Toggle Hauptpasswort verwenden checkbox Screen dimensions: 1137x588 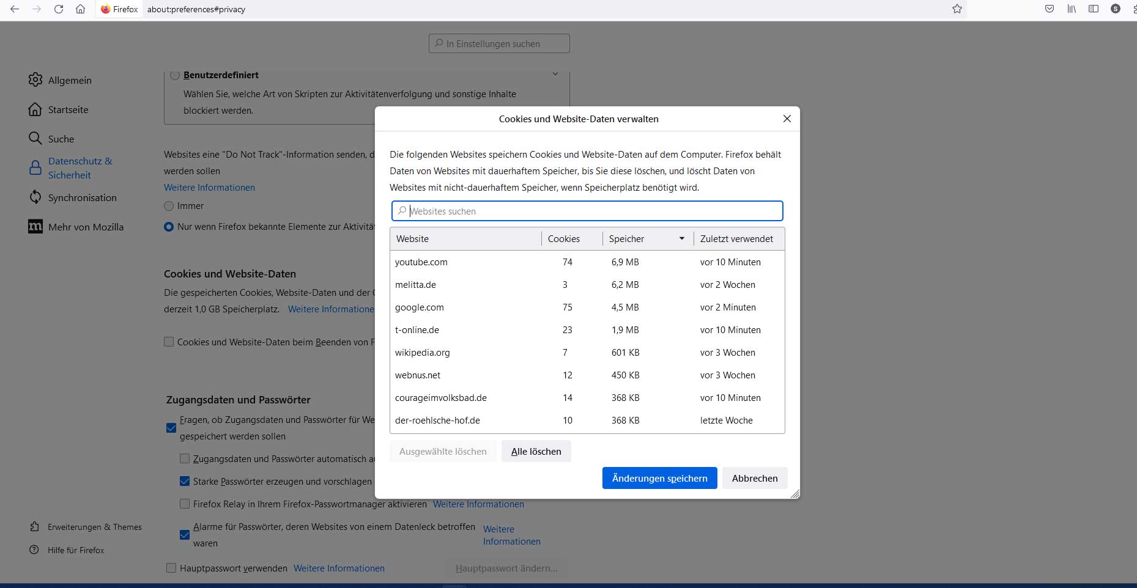tap(171, 568)
